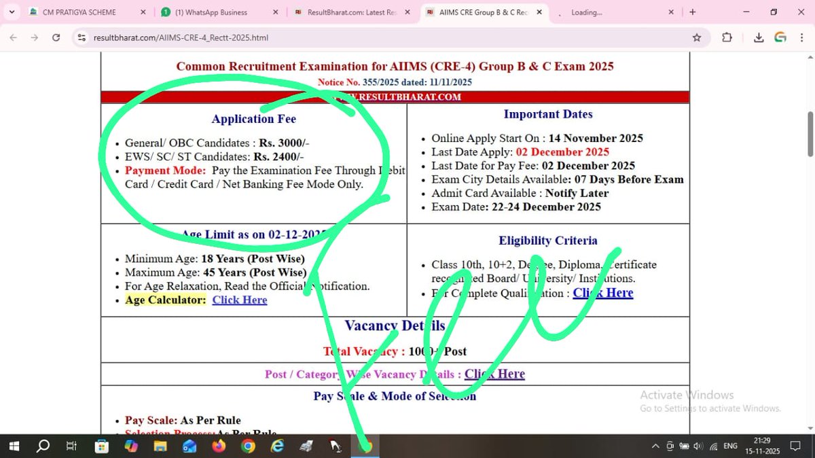Click 'General/ OBC Candidates : Rs. 3000/-' text
The image size is (815, 458).
[x=217, y=143]
